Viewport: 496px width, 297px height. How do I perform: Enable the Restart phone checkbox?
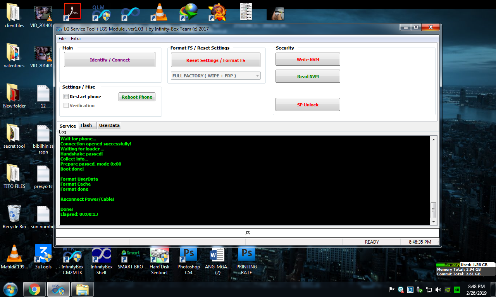tap(66, 97)
